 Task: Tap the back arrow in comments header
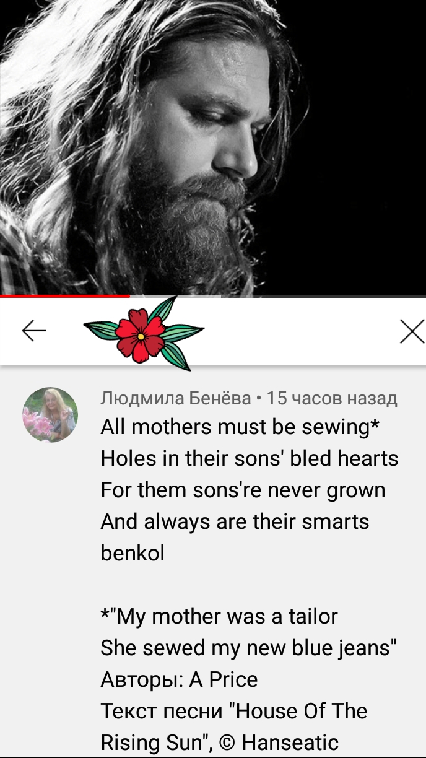(34, 331)
